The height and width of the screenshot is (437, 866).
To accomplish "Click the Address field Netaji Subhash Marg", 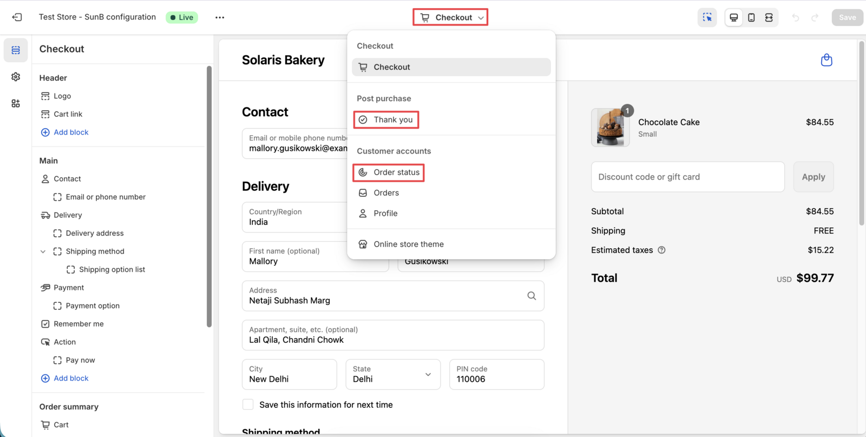I will point(393,296).
